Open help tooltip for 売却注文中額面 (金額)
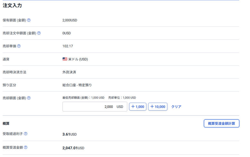The image size is (250, 157). 39,33
